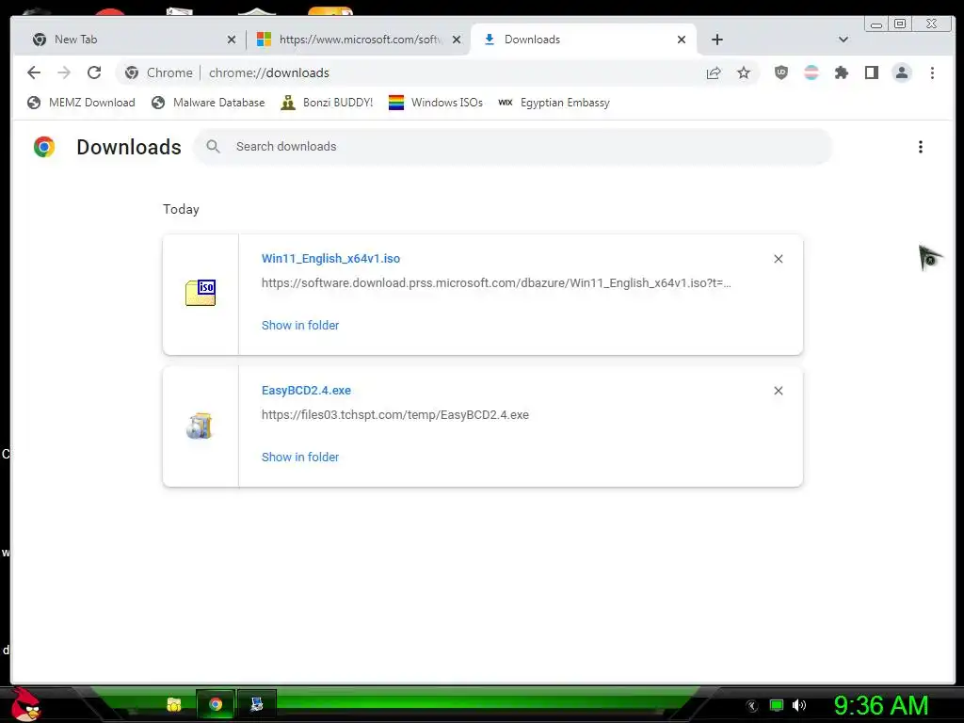Open the Extensions puzzle piece menu
Image resolution: width=964 pixels, height=723 pixels.
click(x=841, y=72)
